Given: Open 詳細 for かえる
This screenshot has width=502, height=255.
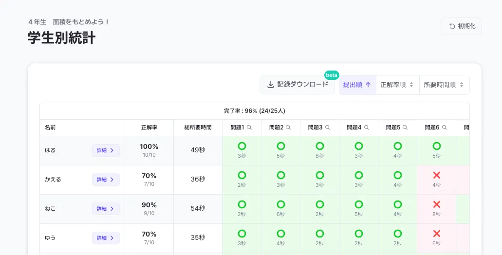Looking at the screenshot, I should (105, 180).
